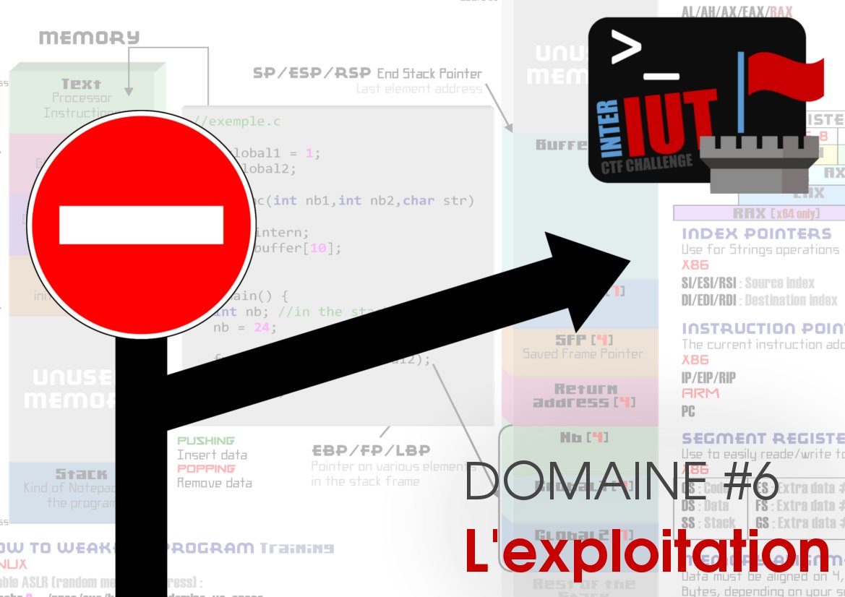This screenshot has width=845, height=597.
Task: Click 'SI/ESI/RSI : Source index' line
Action: [x=748, y=283]
